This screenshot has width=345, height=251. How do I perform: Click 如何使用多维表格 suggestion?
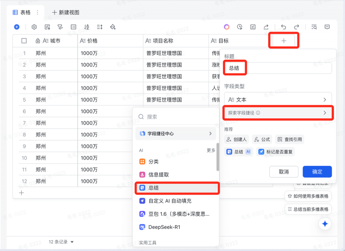pyautogui.click(x=308, y=196)
